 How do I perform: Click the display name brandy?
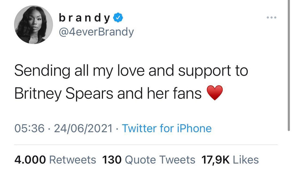pos(85,18)
